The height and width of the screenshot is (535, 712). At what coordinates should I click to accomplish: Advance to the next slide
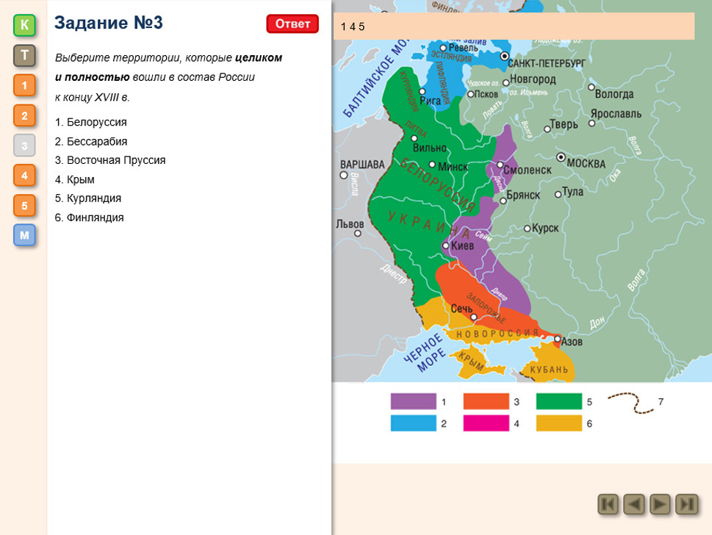coord(661,504)
